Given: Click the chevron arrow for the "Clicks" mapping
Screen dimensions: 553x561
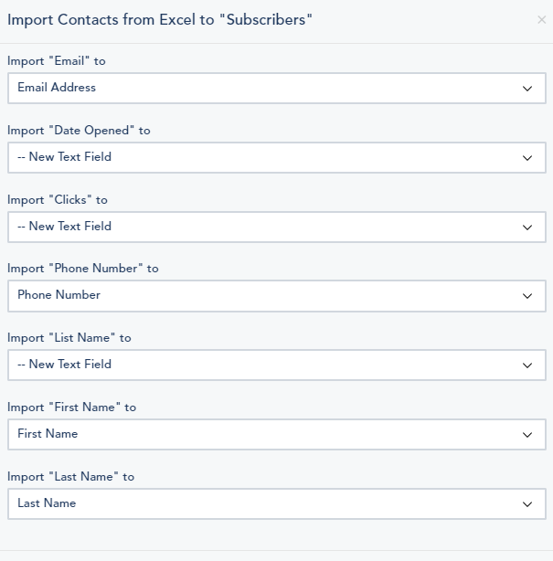Looking at the screenshot, I should [527, 228].
